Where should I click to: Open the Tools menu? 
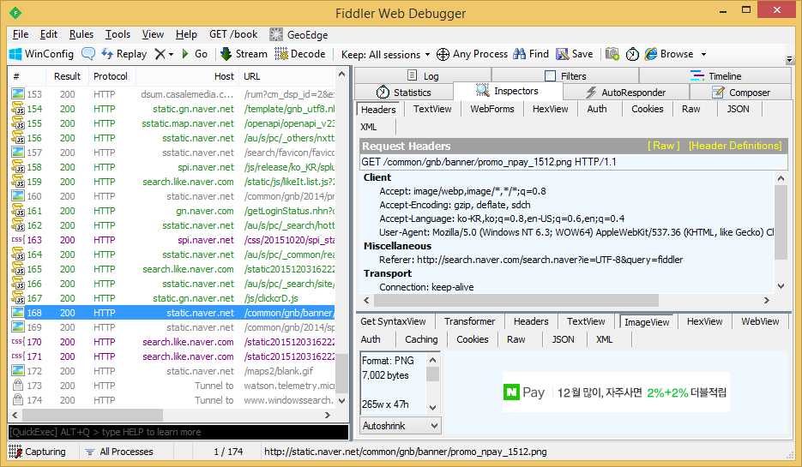pyautogui.click(x=118, y=34)
